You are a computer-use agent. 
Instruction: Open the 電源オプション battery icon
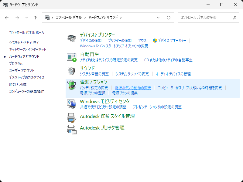72,85
